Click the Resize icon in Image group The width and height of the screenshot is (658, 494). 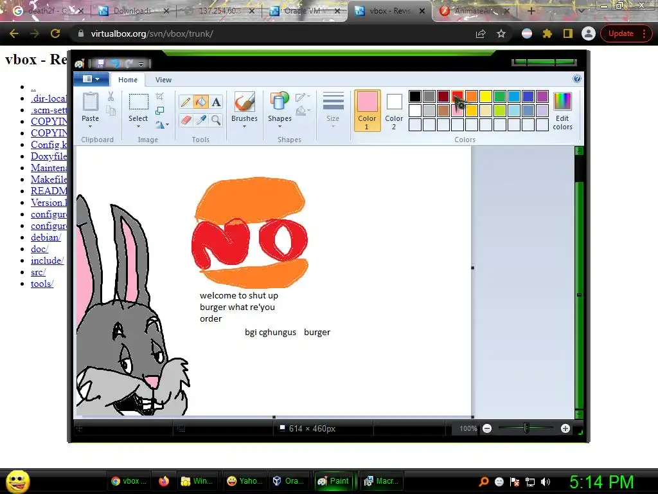159,111
